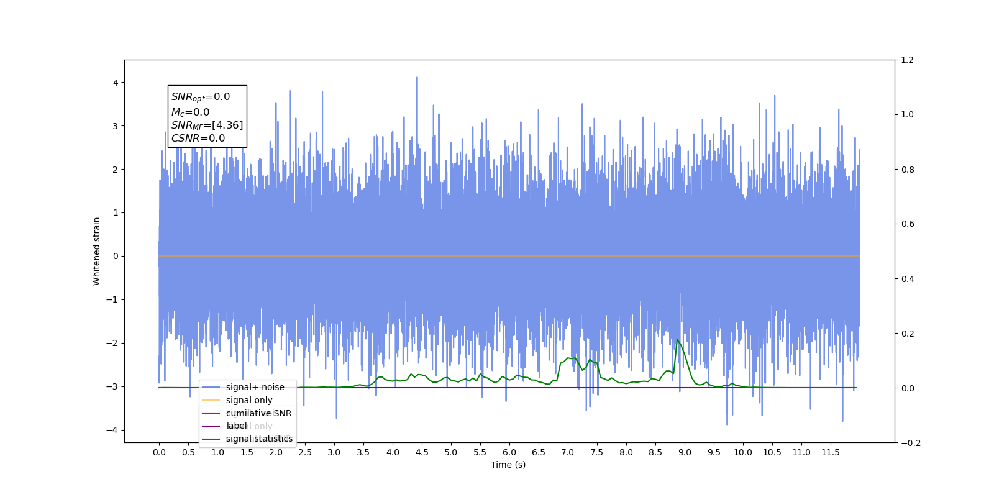Click the right y-axis tick label −0.2
The width and height of the screenshot is (994, 497).
tap(911, 443)
